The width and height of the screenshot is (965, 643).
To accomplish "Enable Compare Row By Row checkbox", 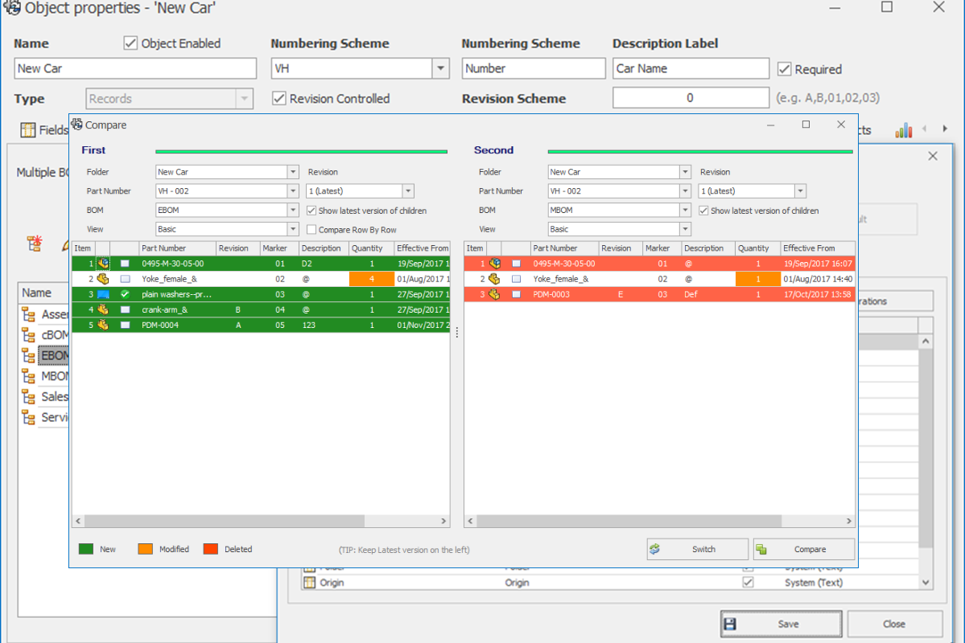I will point(311,229).
